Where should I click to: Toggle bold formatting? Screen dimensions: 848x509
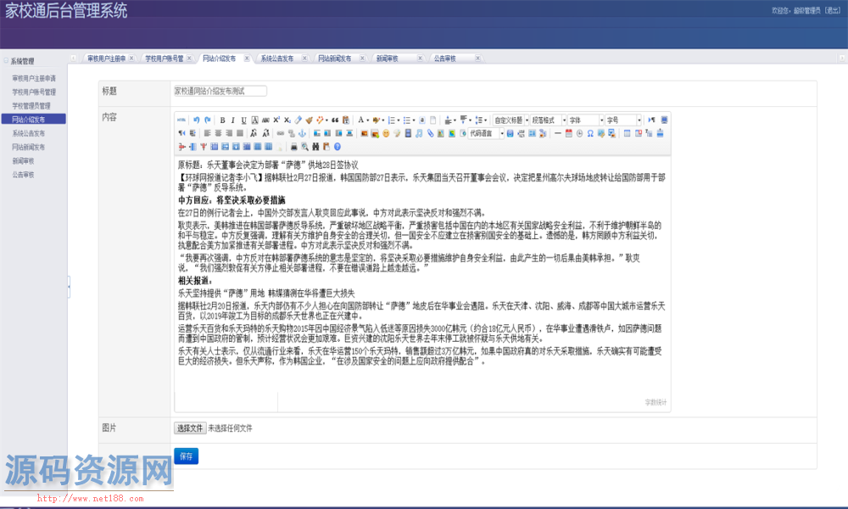pyautogui.click(x=222, y=120)
